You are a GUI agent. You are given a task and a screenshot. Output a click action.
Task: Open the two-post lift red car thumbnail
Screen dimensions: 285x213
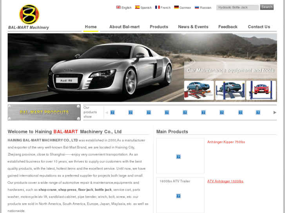click(x=261, y=90)
